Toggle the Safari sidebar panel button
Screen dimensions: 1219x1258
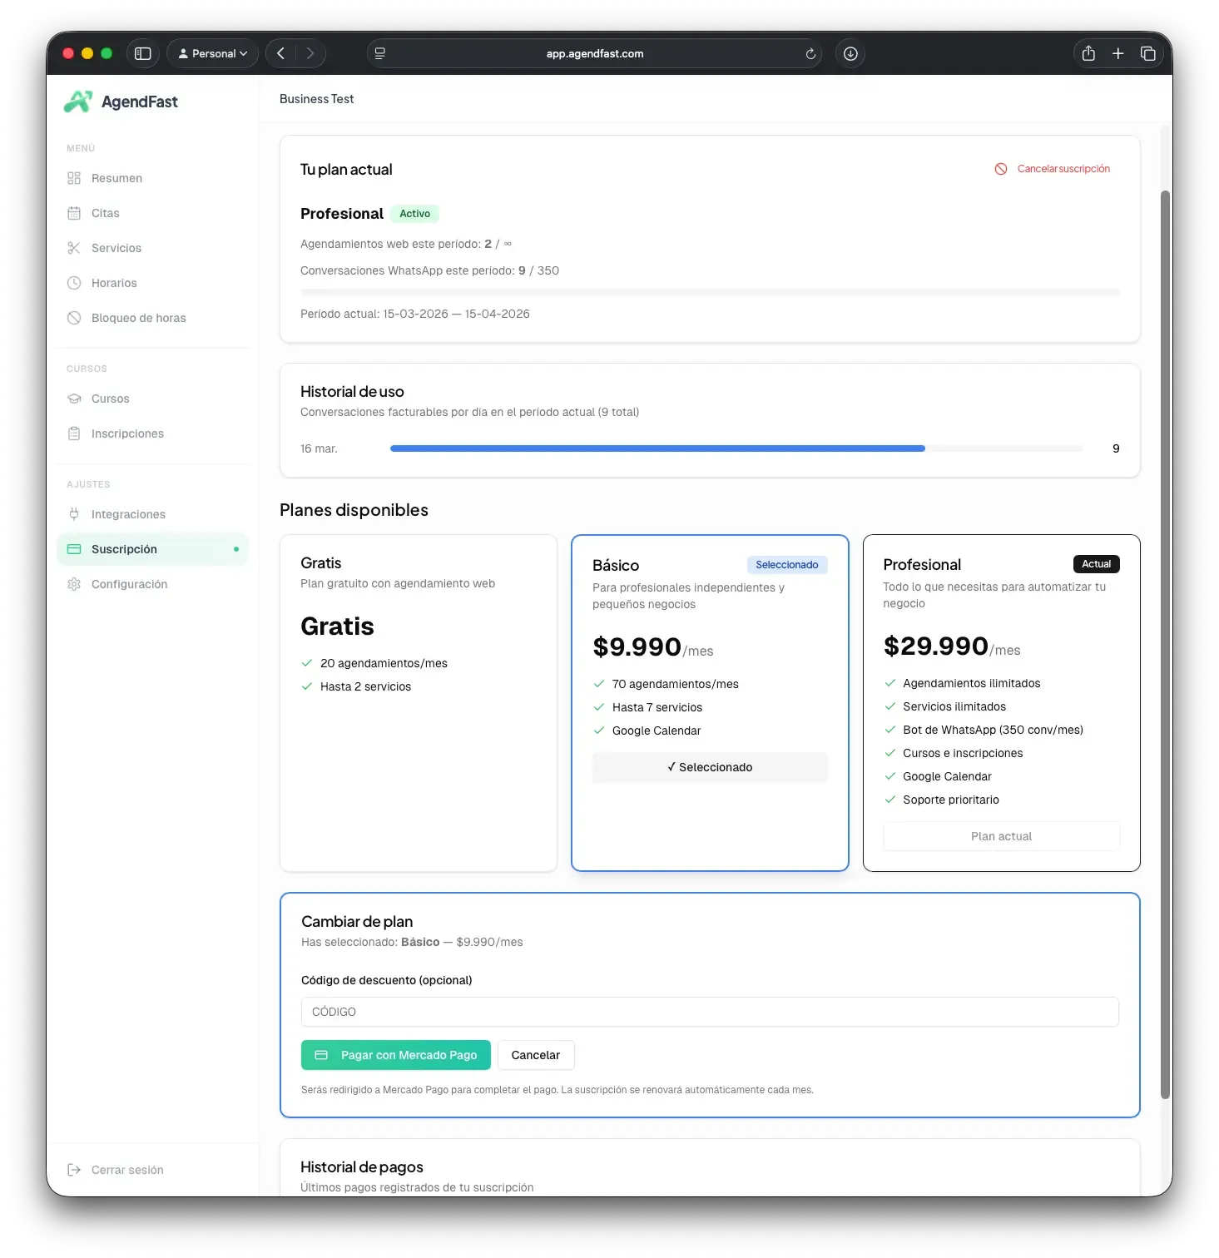point(142,53)
